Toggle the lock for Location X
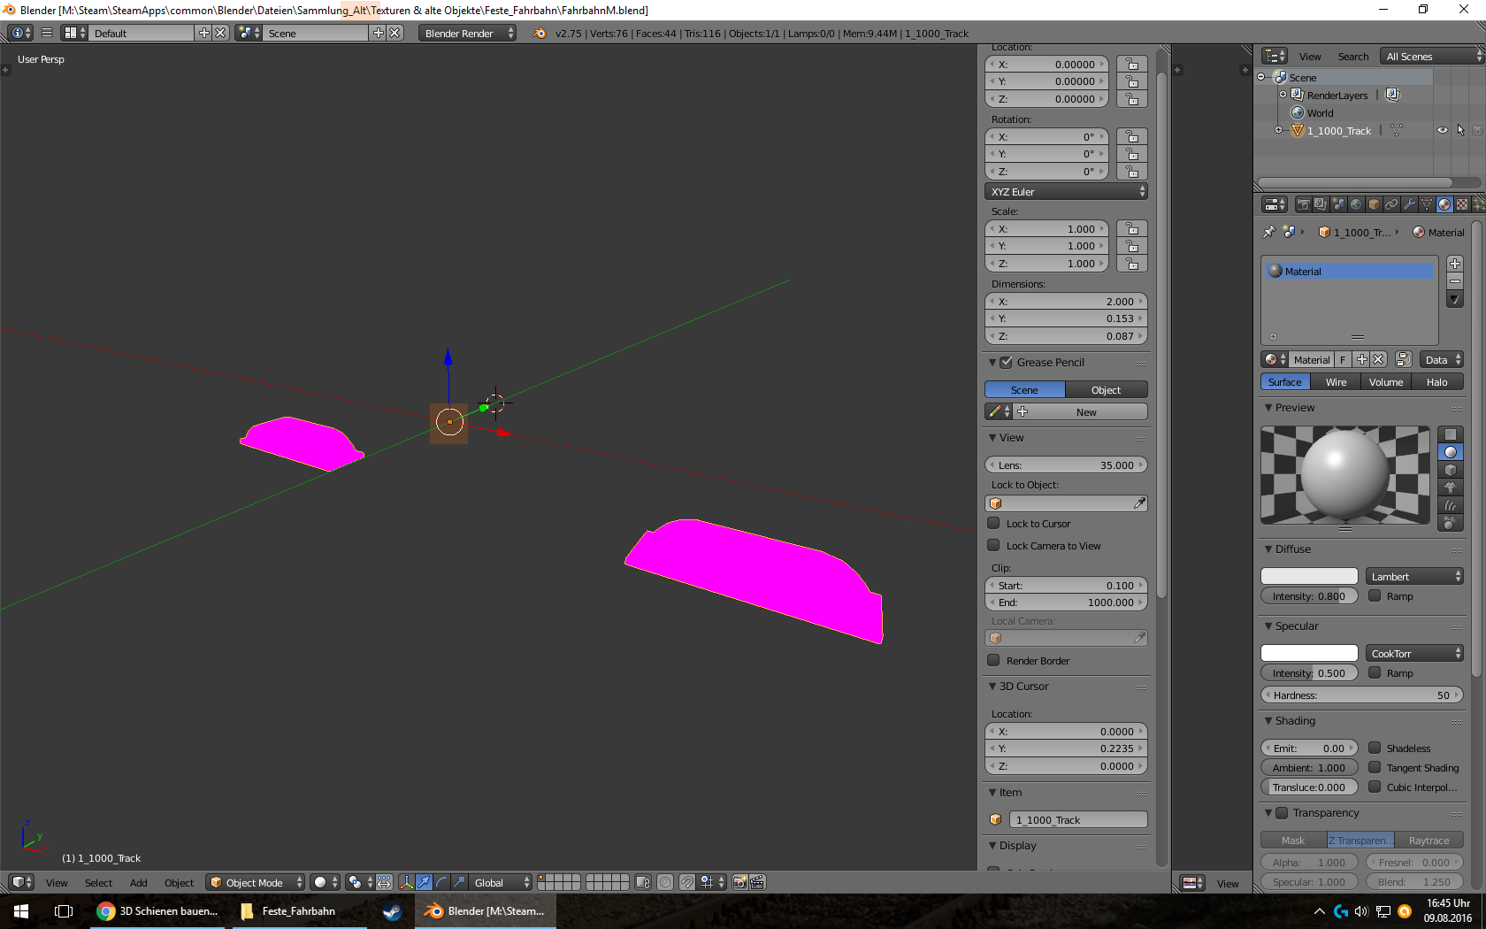Viewport: 1486px width, 929px height. 1132,64
